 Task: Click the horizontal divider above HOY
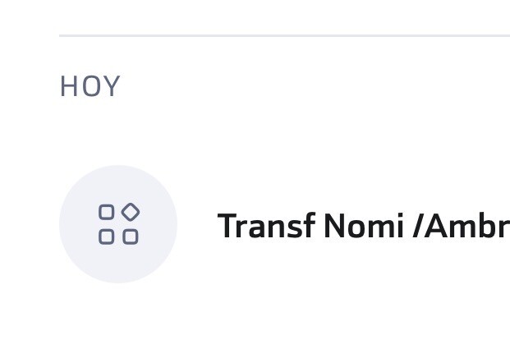[x=285, y=36]
